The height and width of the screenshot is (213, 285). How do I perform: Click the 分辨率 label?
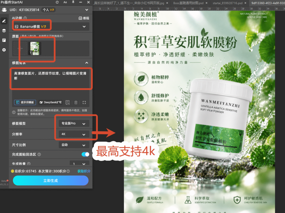click(17, 134)
